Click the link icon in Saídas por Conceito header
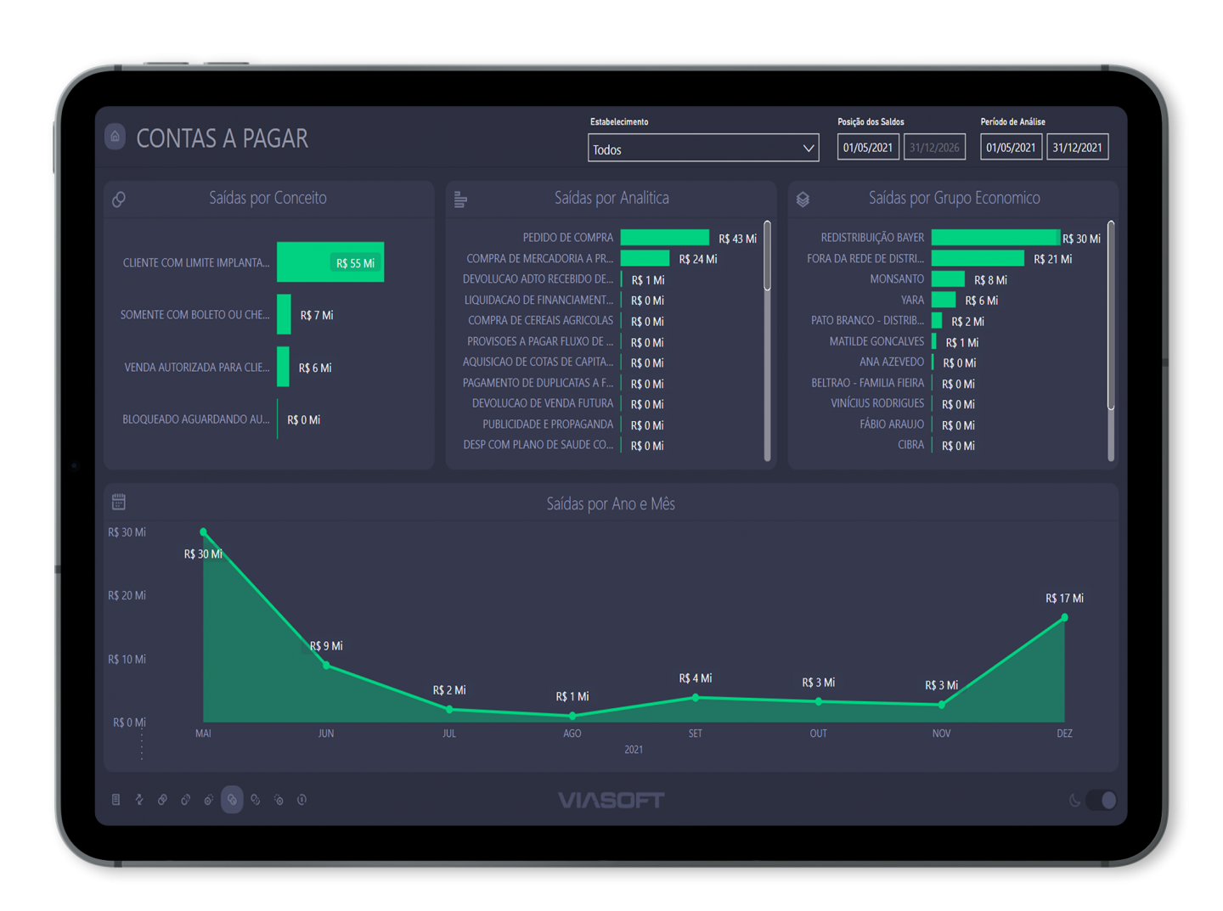 pos(119,200)
